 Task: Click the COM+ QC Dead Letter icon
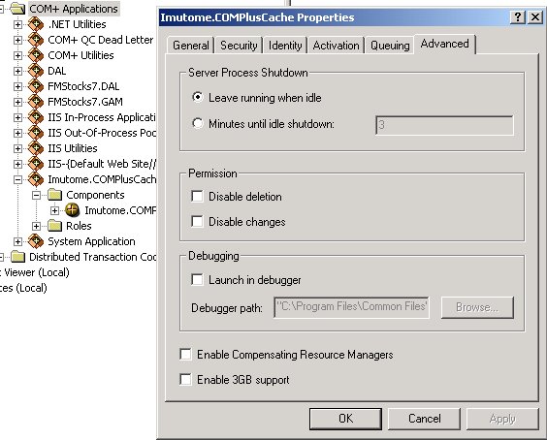(36, 40)
